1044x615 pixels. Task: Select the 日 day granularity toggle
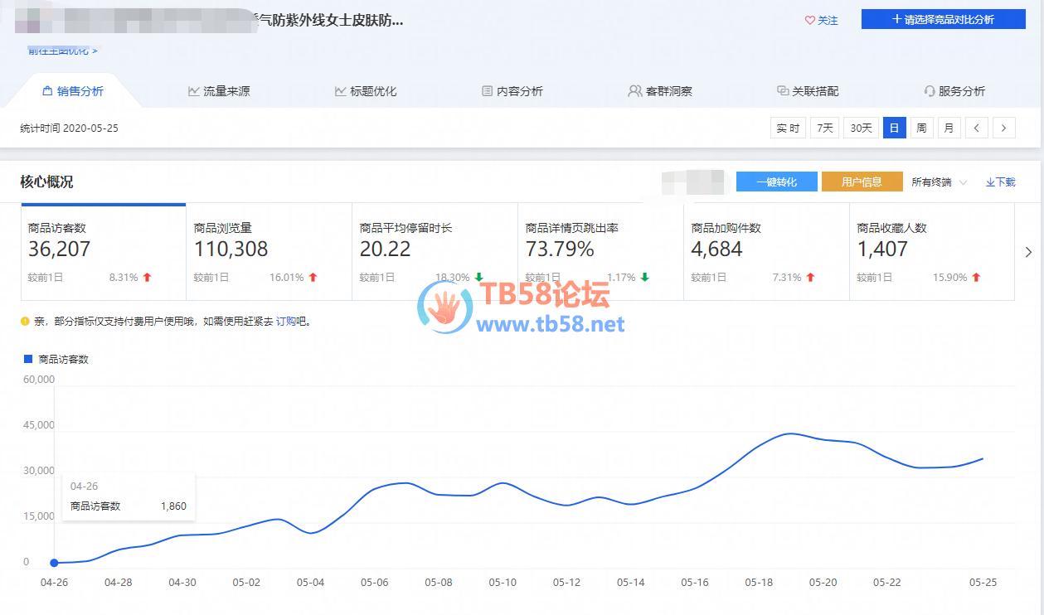pyautogui.click(x=894, y=128)
